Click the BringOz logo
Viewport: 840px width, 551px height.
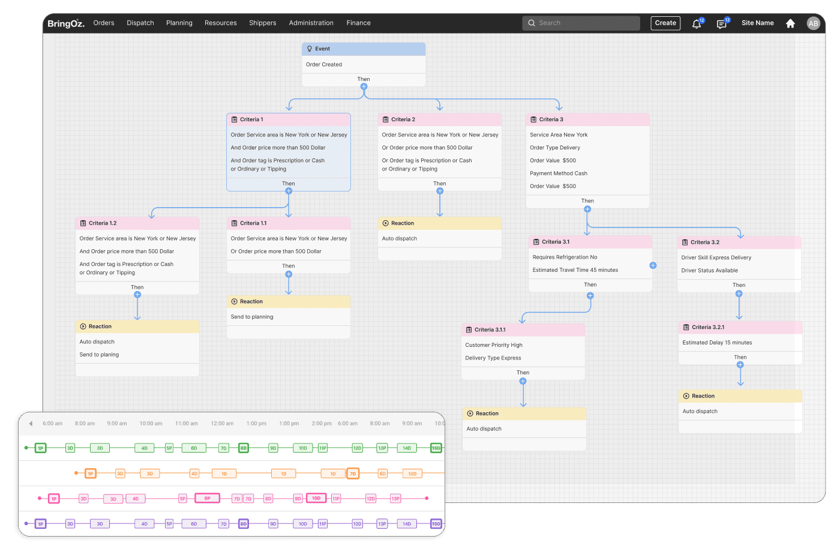click(65, 23)
